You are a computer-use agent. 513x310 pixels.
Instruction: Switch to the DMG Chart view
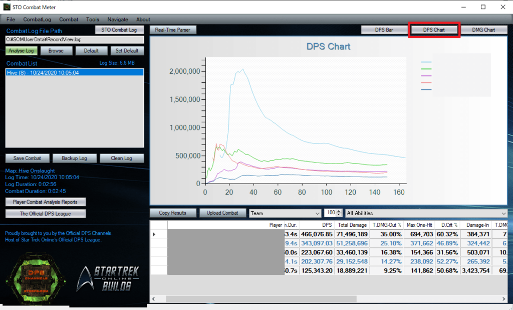(483, 30)
